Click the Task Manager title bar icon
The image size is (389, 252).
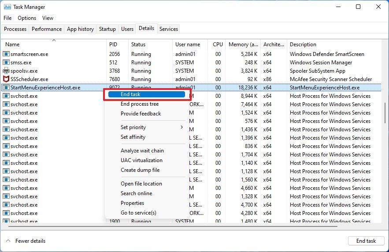[7, 7]
